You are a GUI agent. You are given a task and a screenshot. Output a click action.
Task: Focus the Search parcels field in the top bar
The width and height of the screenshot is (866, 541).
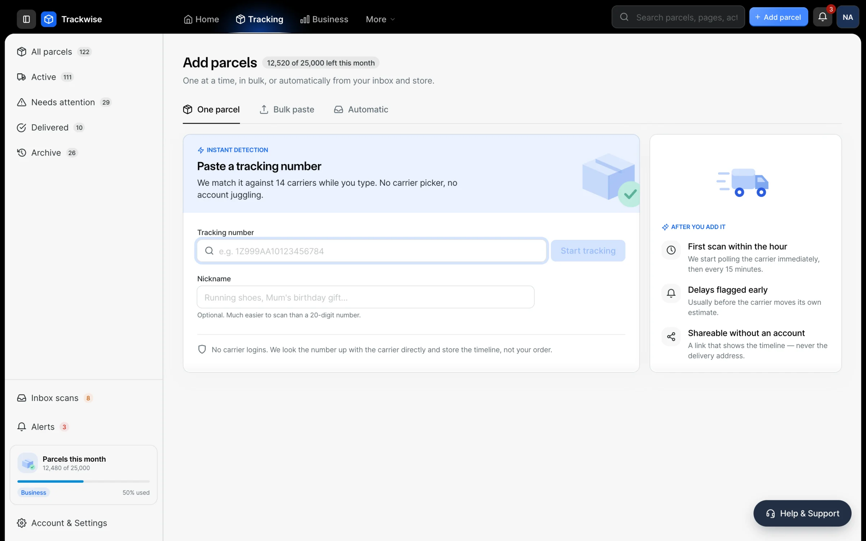pyautogui.click(x=678, y=17)
